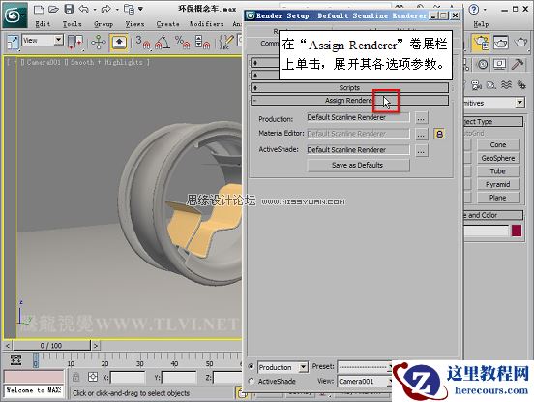Create a Cone primitive button
Viewport: 534px width, 402px height.
[x=498, y=145]
